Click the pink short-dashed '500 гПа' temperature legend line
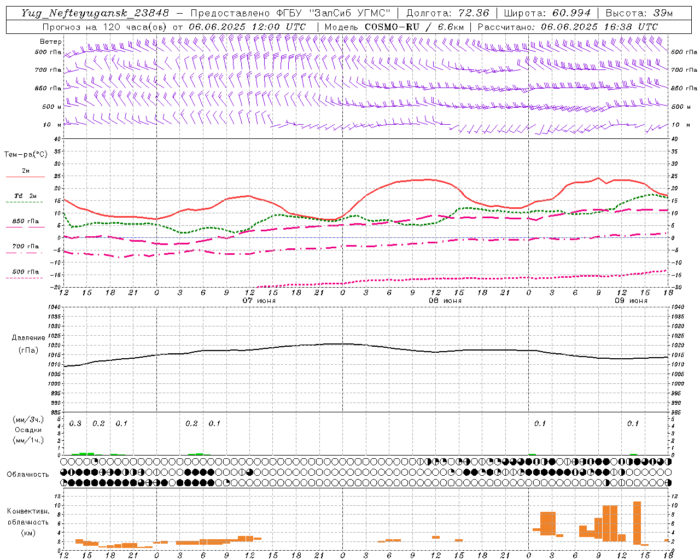The width and height of the screenshot is (700, 560). [x=25, y=278]
